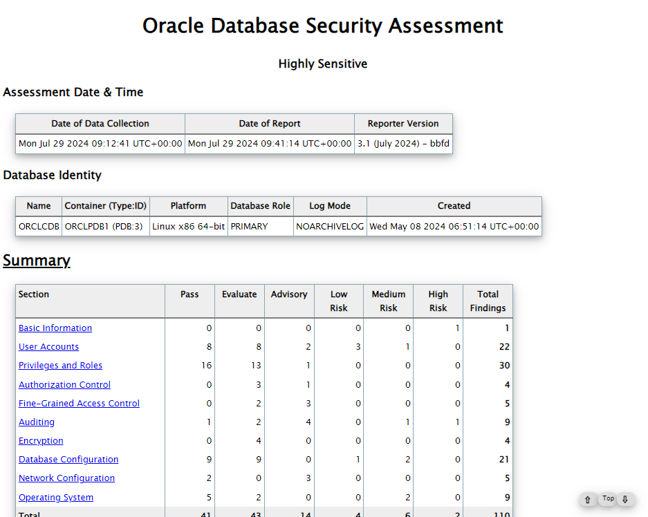This screenshot has height=517, width=648.
Task: Click the NOARCHIVELOG log mode cell
Action: pyautogui.click(x=330, y=226)
